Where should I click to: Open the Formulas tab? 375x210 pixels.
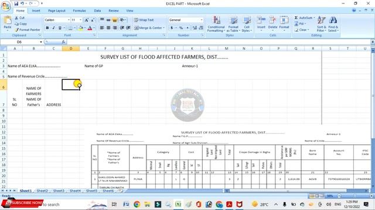pos(80,10)
